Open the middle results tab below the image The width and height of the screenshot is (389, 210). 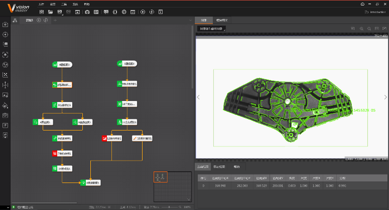(x=219, y=166)
